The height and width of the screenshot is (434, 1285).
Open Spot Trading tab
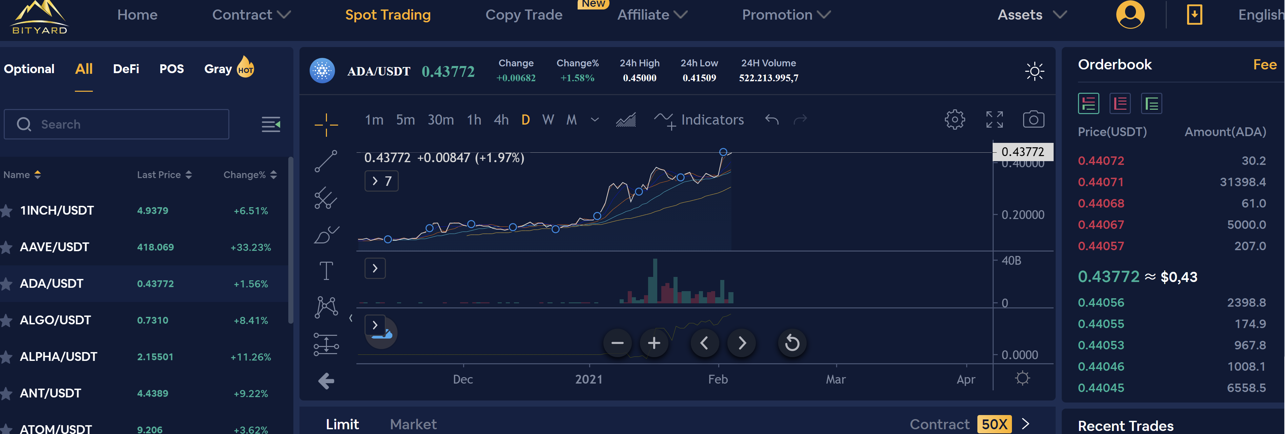pyautogui.click(x=388, y=15)
